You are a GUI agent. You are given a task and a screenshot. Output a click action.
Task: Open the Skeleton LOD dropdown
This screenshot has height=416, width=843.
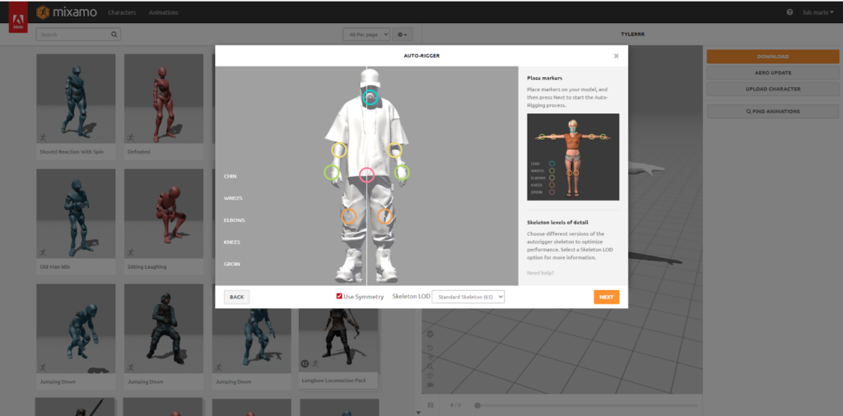[x=468, y=296]
